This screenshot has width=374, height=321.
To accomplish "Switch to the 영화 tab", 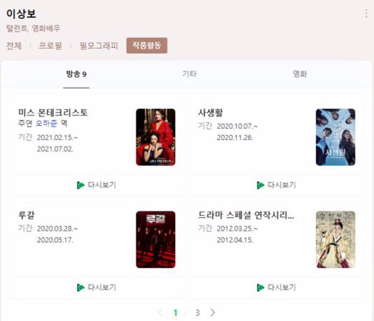I will coord(300,74).
